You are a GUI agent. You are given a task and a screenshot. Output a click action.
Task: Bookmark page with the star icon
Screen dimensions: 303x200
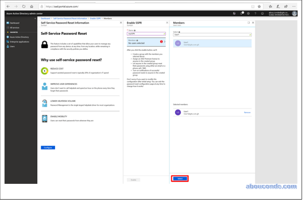click(259, 6)
